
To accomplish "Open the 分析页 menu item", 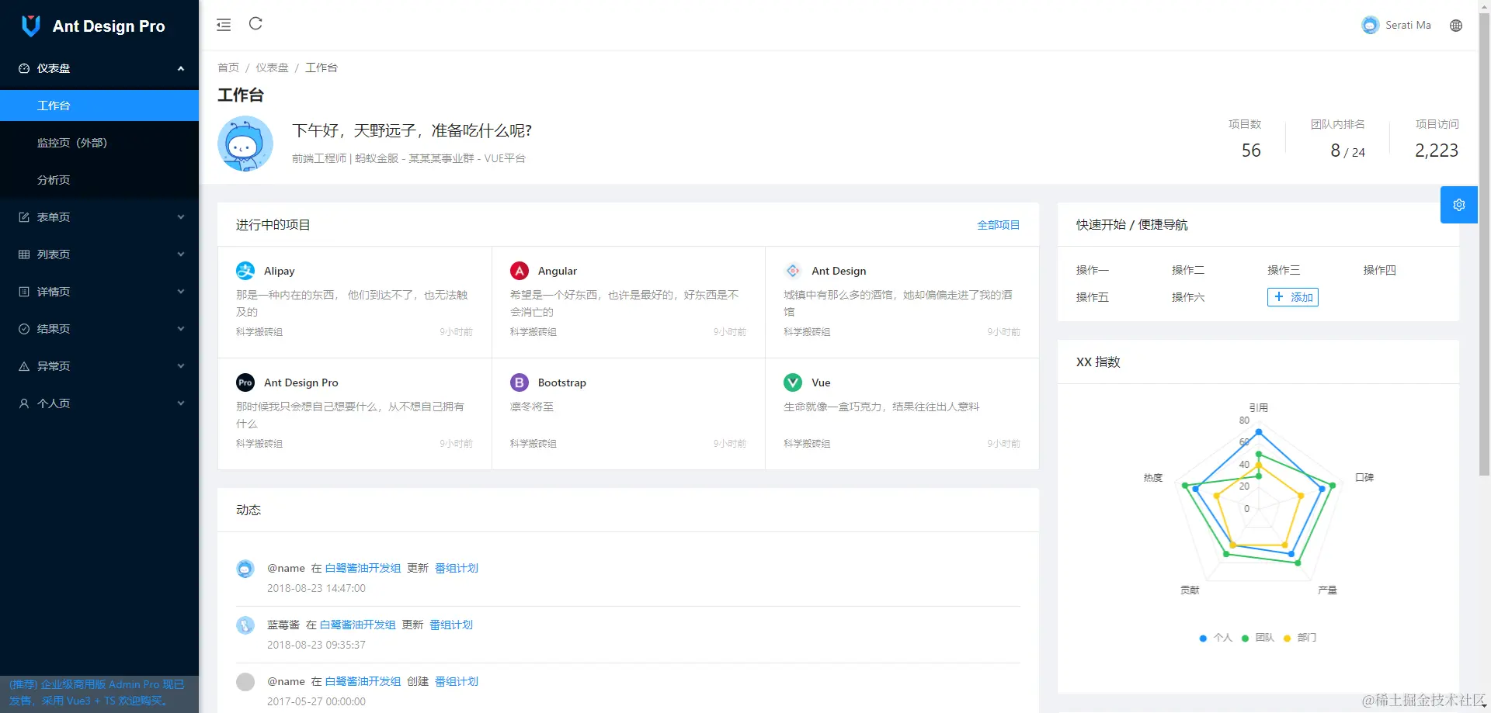I will pos(99,180).
